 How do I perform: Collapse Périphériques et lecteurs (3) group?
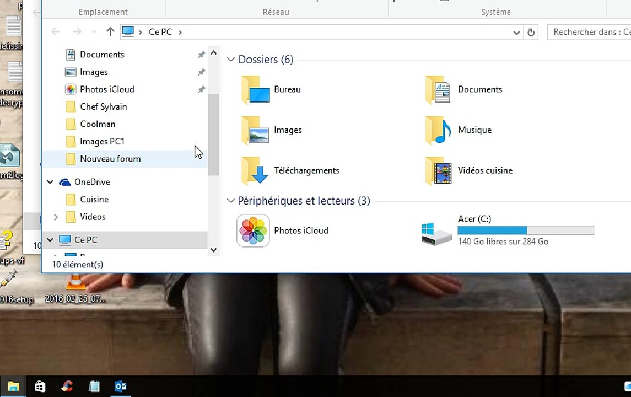pos(230,201)
